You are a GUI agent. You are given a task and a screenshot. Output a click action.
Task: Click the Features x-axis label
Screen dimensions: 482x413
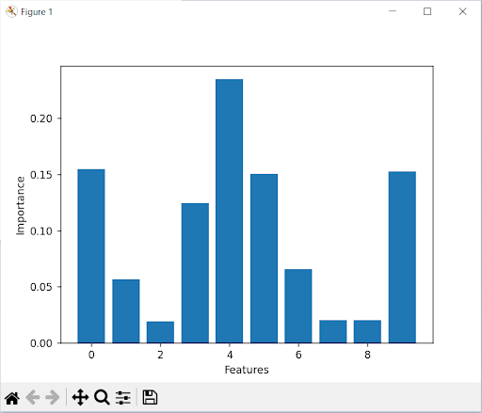tap(247, 370)
